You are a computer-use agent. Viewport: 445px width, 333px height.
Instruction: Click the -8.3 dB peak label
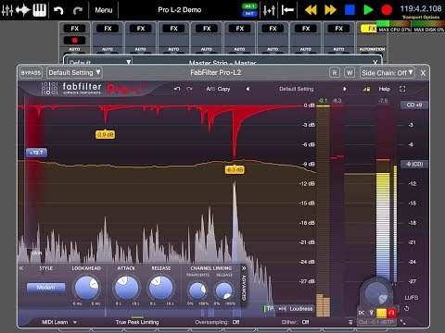pos(235,169)
